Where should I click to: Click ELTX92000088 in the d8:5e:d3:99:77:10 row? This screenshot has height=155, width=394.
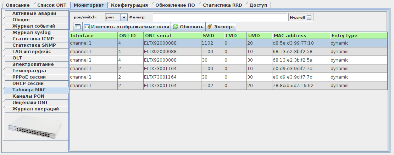click(172, 43)
